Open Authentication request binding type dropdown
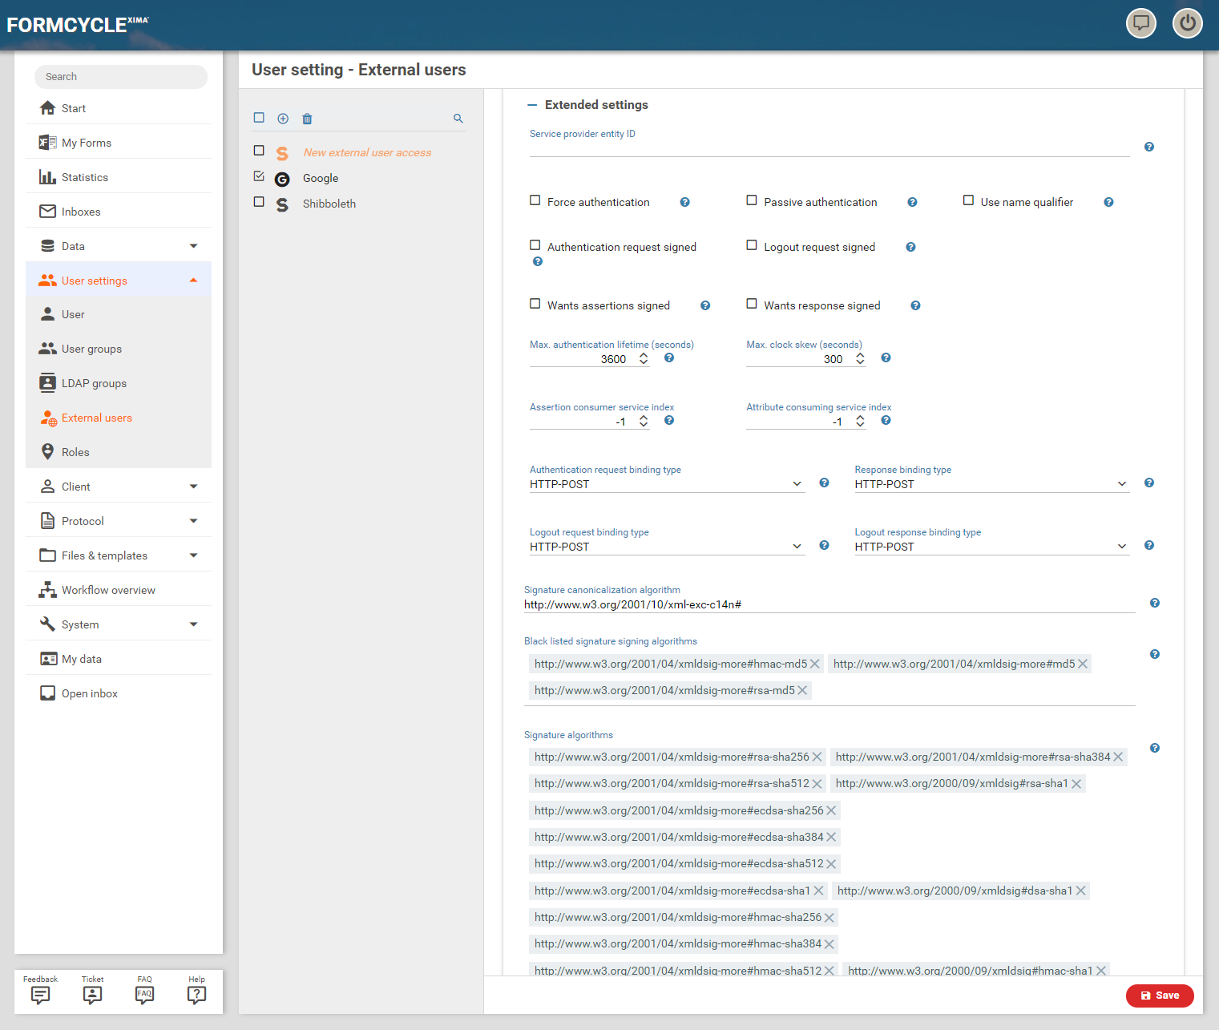This screenshot has height=1030, width=1219. pyautogui.click(x=667, y=484)
